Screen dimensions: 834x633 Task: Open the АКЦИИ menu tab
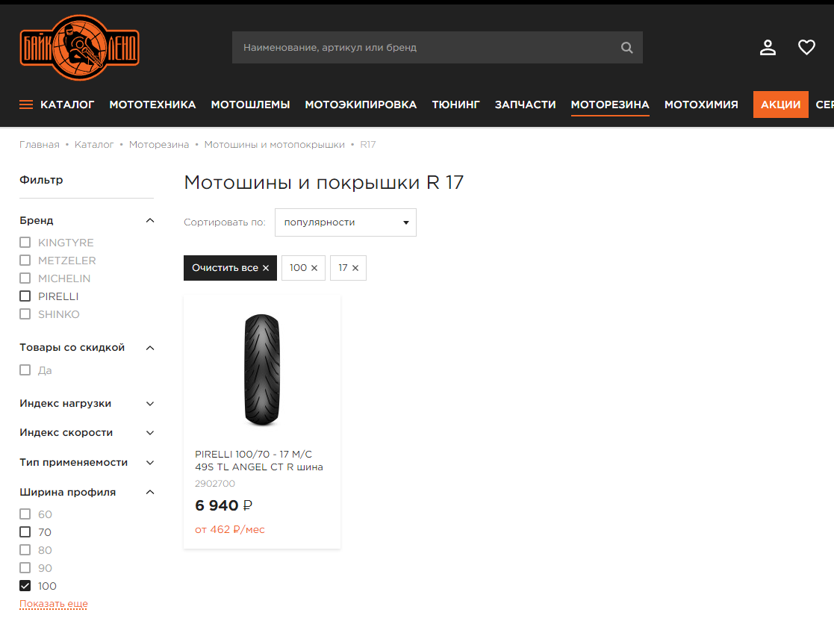pyautogui.click(x=781, y=105)
